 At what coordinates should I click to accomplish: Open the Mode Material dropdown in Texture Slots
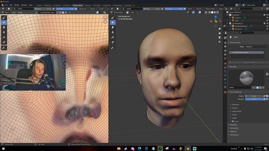pos(257,47)
